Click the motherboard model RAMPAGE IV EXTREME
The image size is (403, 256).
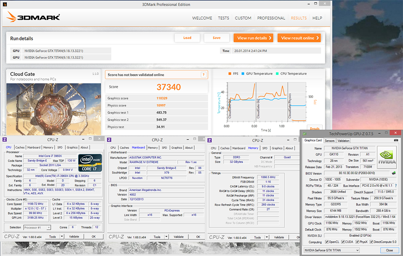[153, 162]
